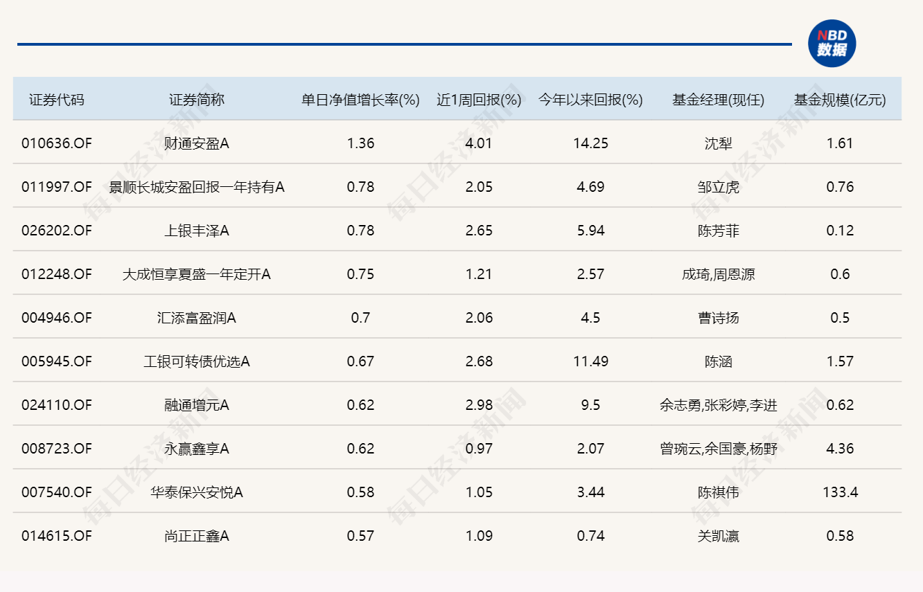
Task: Click fund manager group 曾琬云,余国豪,杨野
Action: click(718, 449)
